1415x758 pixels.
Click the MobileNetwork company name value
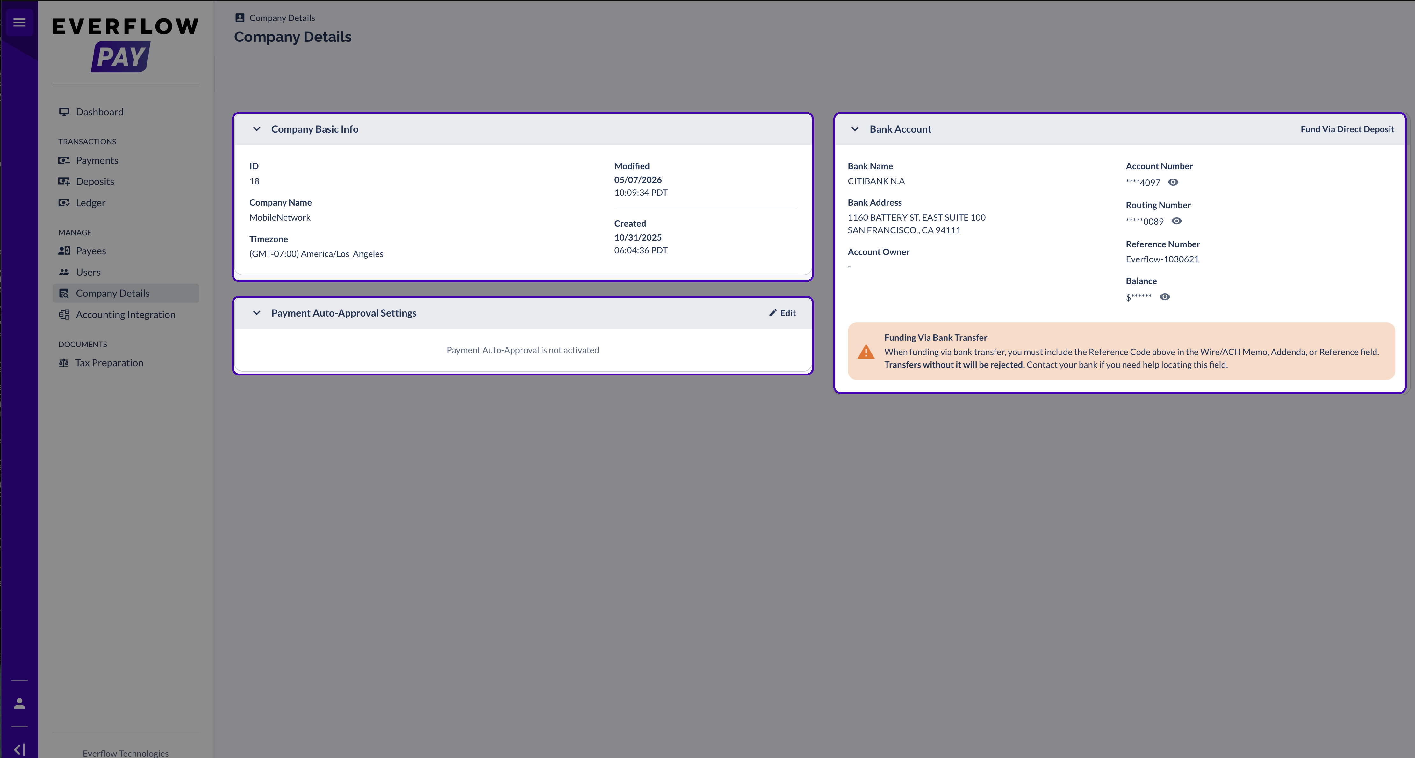coord(280,217)
